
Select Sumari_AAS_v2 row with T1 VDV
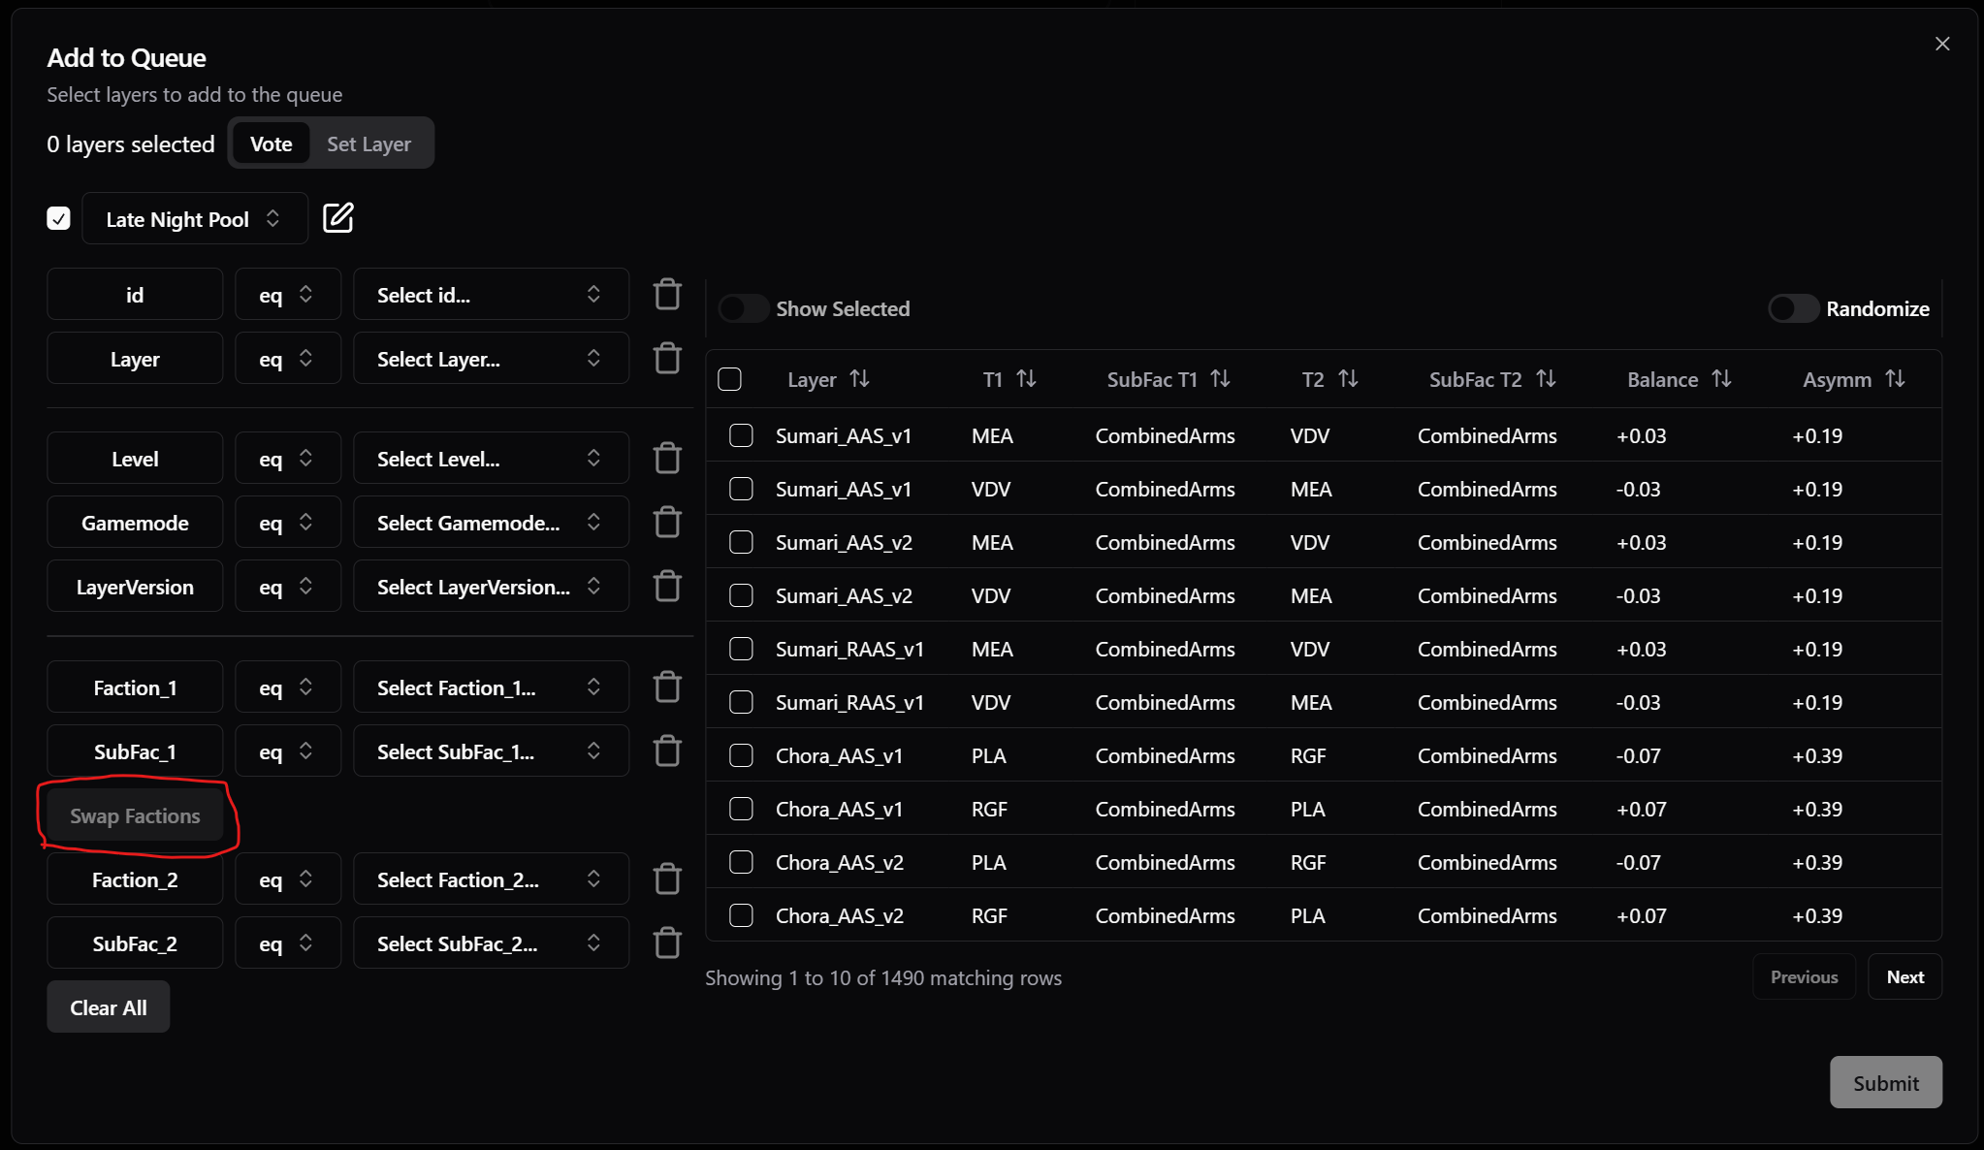pyautogui.click(x=741, y=595)
